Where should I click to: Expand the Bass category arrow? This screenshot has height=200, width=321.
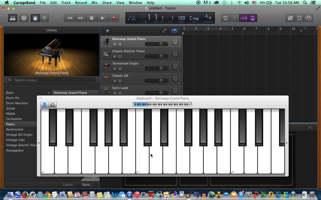point(49,93)
